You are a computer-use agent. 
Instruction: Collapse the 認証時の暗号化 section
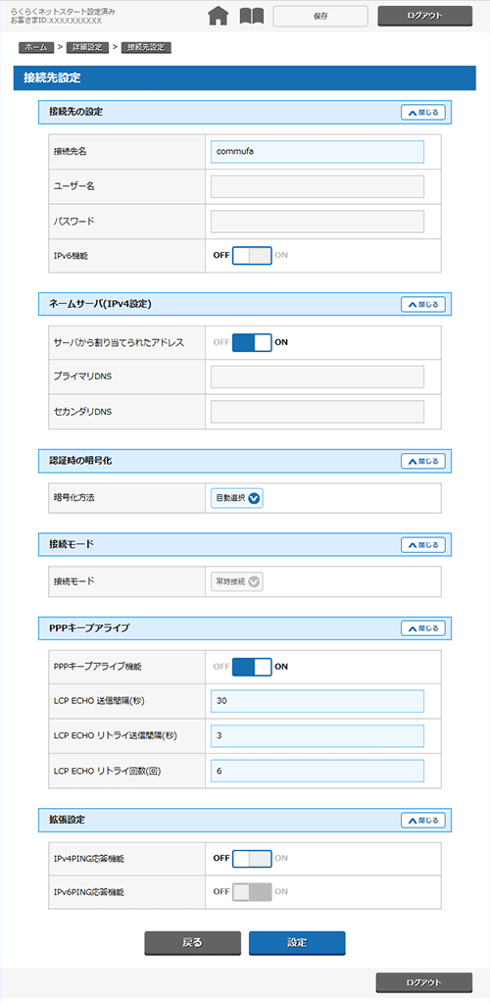pyautogui.click(x=422, y=461)
